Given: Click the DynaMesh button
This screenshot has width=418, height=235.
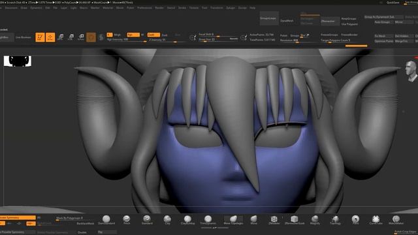Looking at the screenshot, I should click(x=287, y=20).
